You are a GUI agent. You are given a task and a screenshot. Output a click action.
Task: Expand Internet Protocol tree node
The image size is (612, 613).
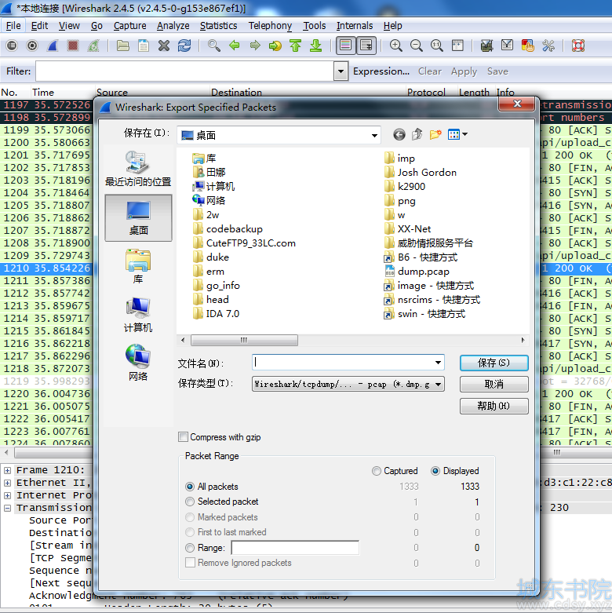coord(7,495)
